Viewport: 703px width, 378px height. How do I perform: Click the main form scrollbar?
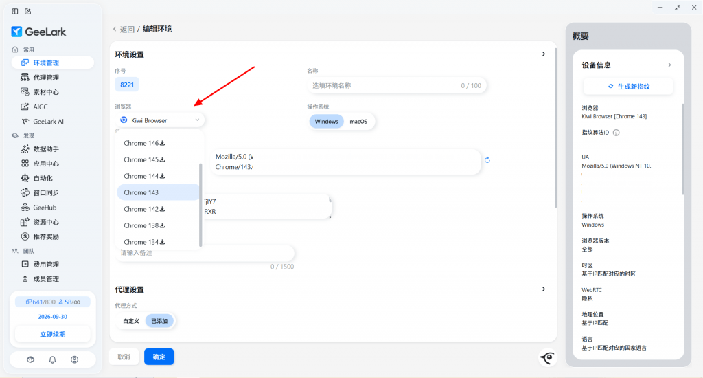point(556,128)
